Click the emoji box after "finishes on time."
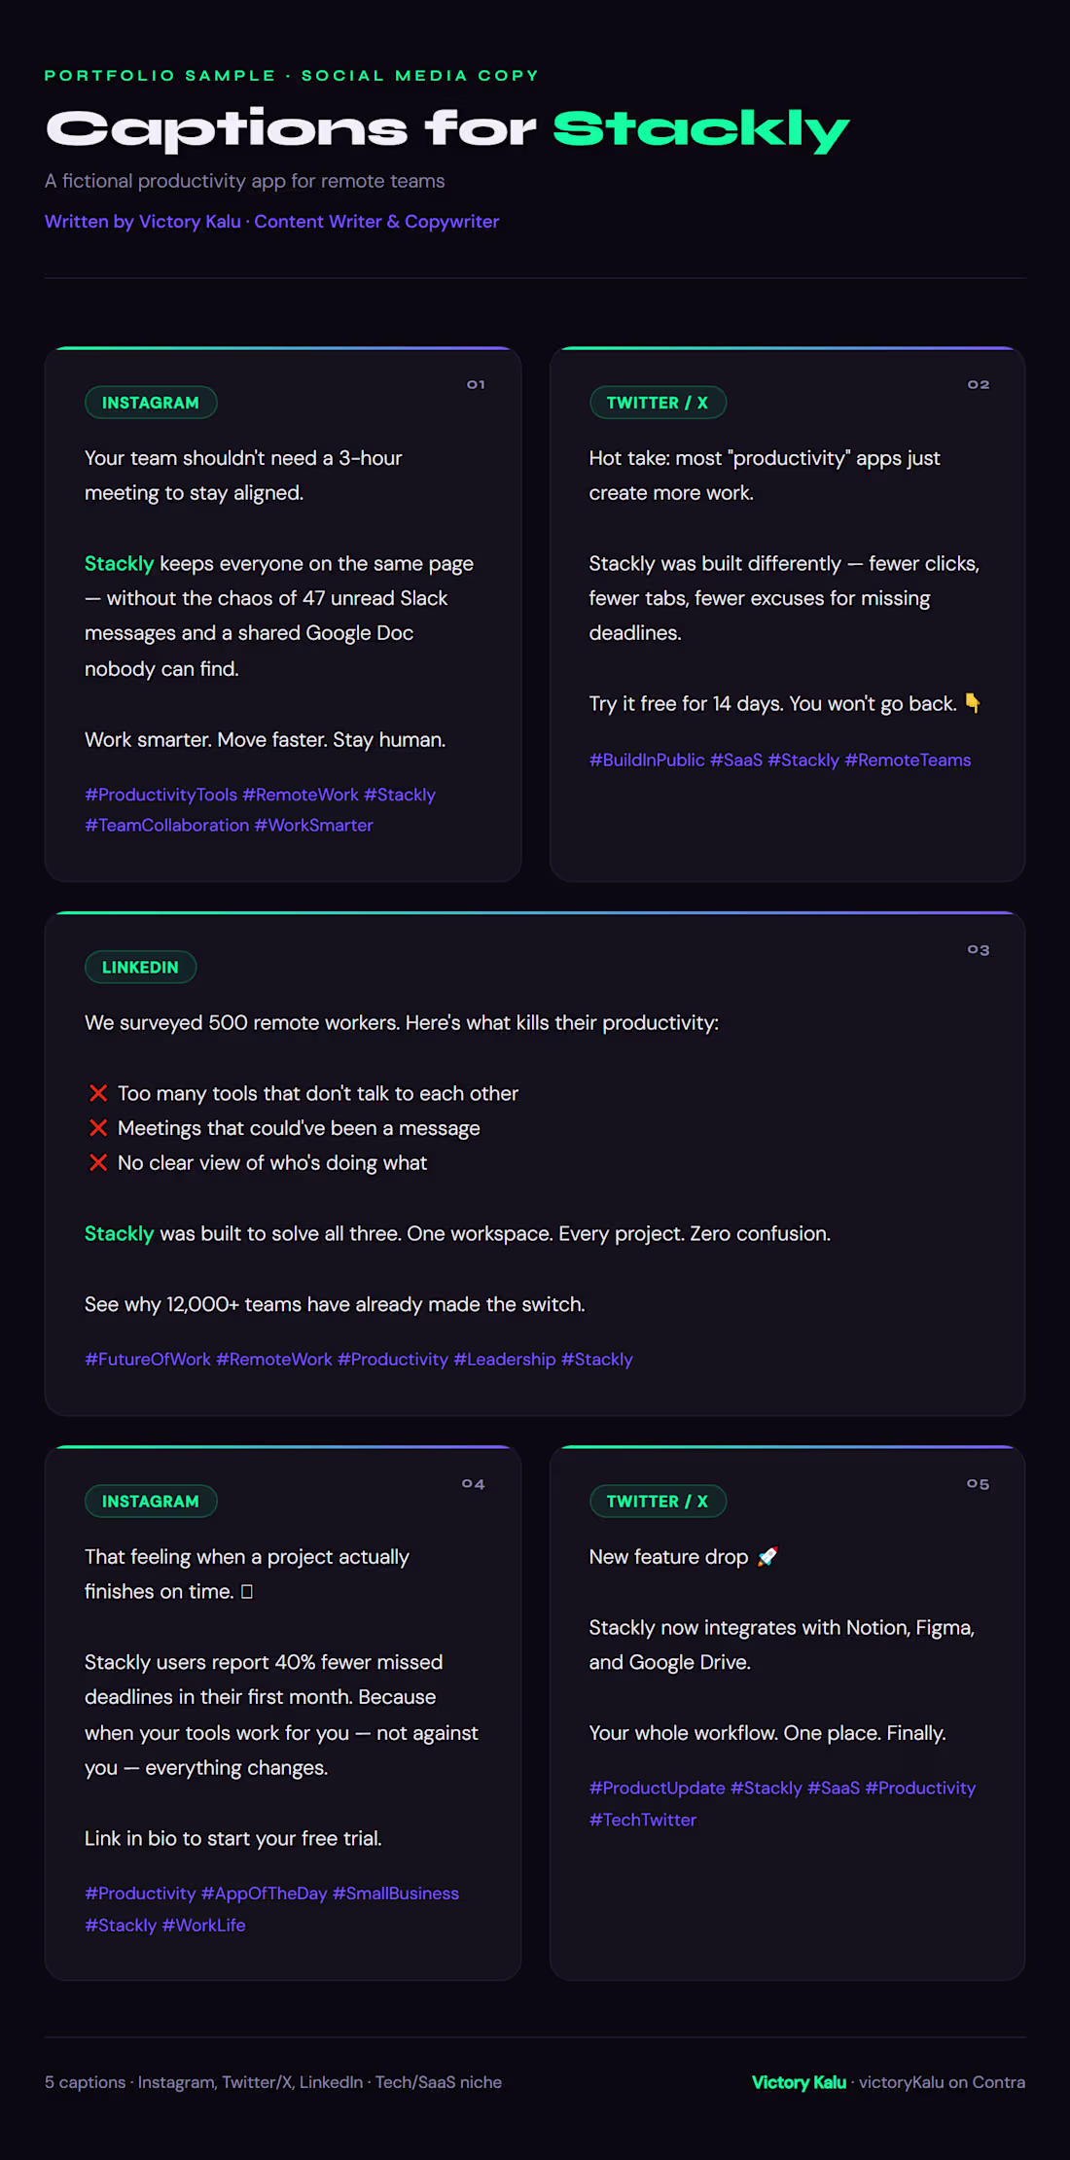This screenshot has height=2160, width=1070. [x=247, y=1591]
